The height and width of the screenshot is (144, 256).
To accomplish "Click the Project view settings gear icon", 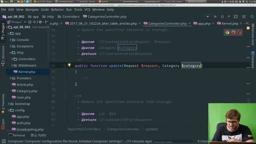I will (40, 22).
